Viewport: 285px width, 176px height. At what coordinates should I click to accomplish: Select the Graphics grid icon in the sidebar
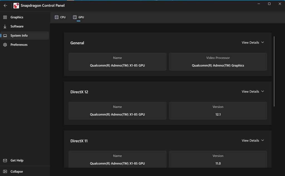(x=4, y=17)
